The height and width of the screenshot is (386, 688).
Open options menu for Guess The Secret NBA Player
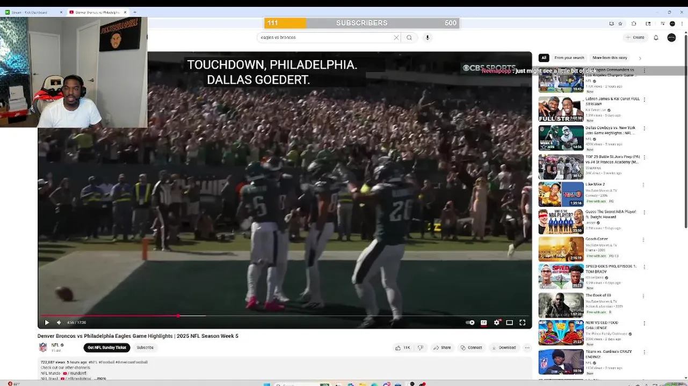click(x=644, y=212)
